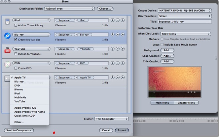Viewport: 219px width, 137px height.
Task: Show info for the YouTube output row
Action: pyautogui.click(x=112, y=49)
